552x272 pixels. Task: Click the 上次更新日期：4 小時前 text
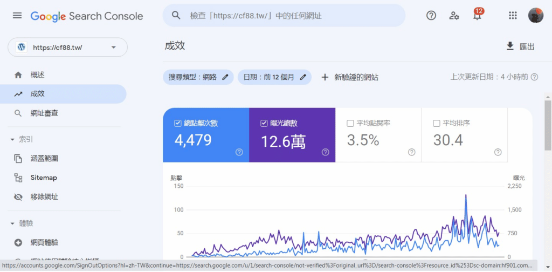(489, 77)
